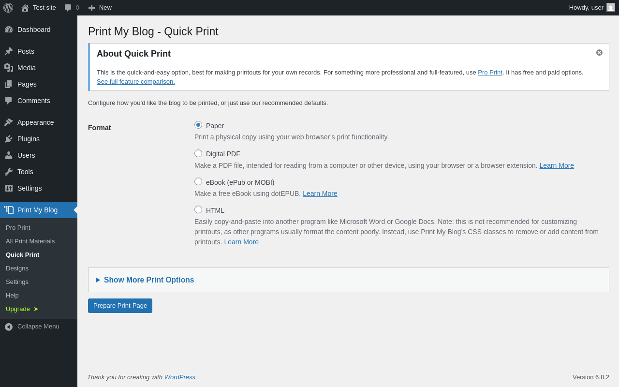Image resolution: width=619 pixels, height=387 pixels.
Task: Click the Plugins plug icon
Action: tap(9, 139)
